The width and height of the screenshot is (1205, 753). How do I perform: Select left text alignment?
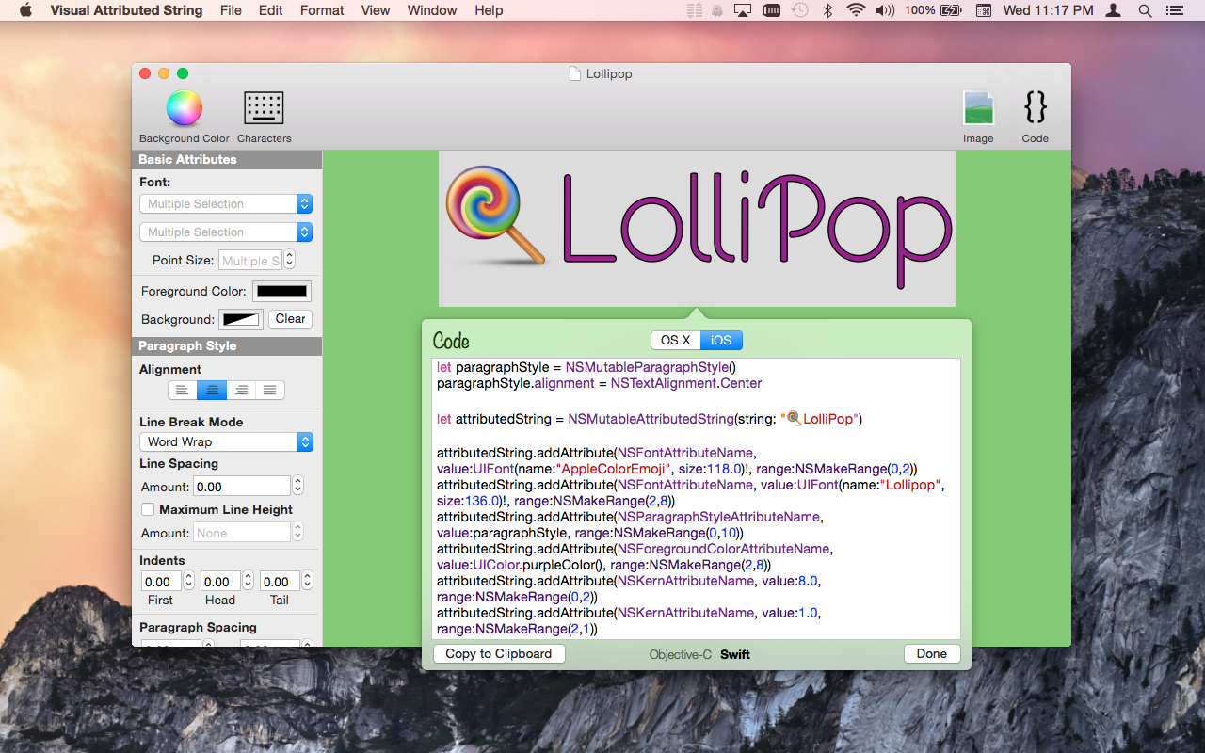click(183, 390)
